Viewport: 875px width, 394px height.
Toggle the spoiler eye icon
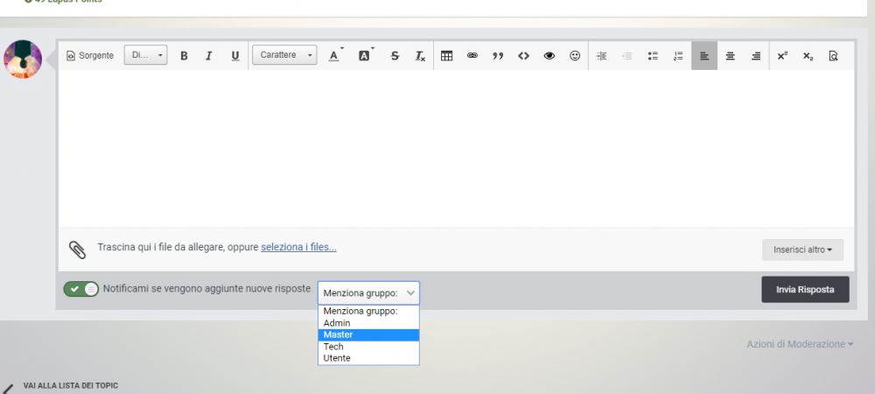coord(549,56)
